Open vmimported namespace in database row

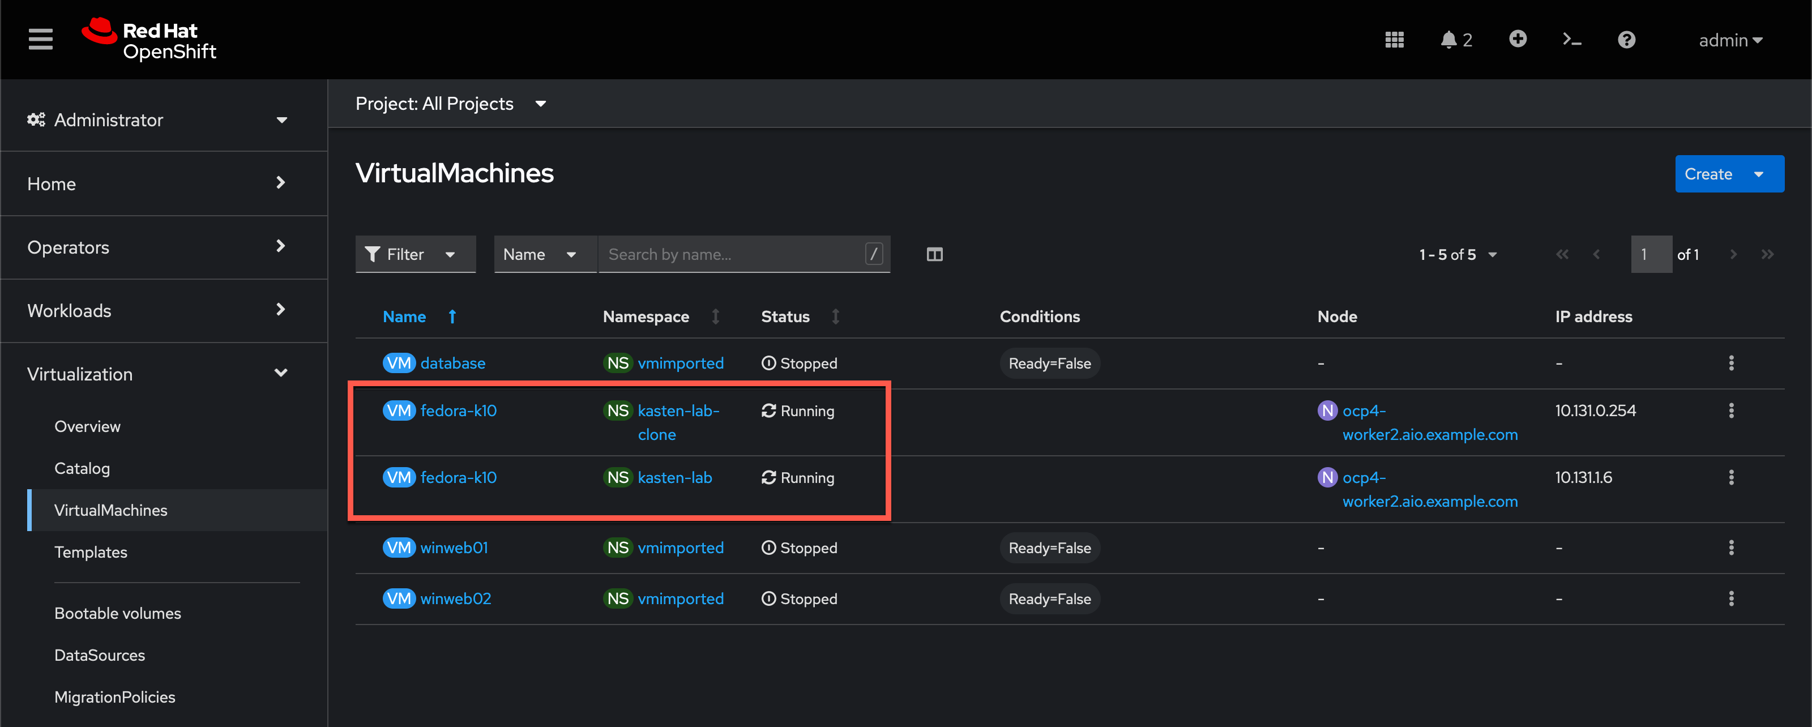pos(681,363)
